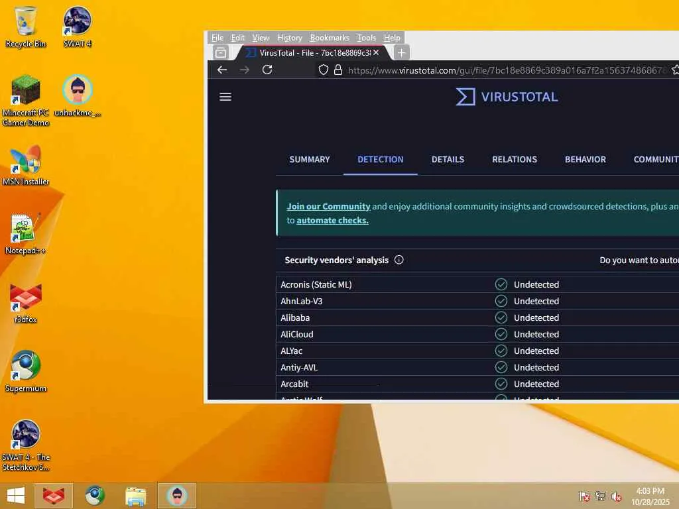Open File Explorer from the taskbar
The height and width of the screenshot is (509, 679).
tap(135, 496)
